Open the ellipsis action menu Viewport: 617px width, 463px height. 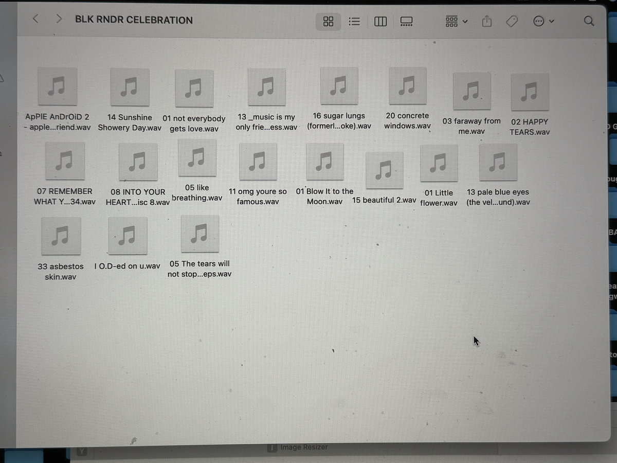[543, 21]
